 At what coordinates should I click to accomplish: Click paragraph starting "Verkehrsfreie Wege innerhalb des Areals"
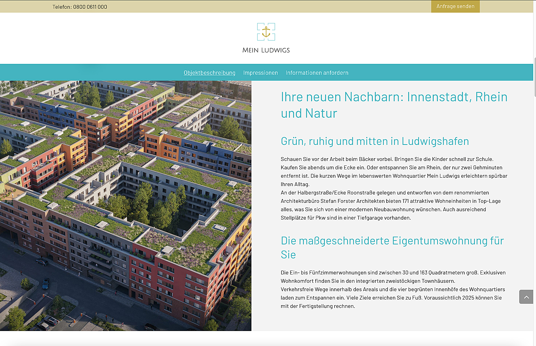393,298
